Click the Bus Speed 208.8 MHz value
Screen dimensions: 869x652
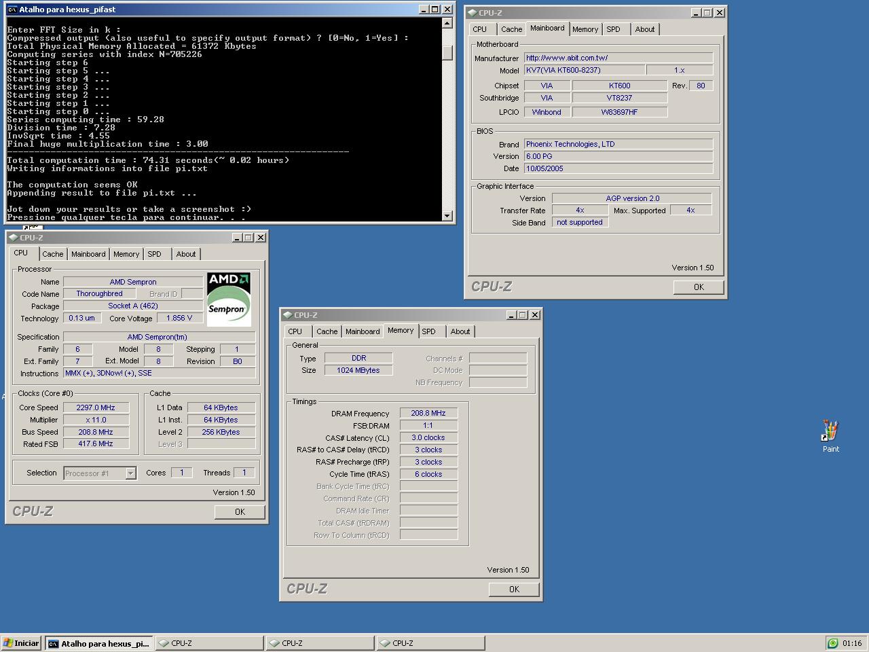[96, 433]
